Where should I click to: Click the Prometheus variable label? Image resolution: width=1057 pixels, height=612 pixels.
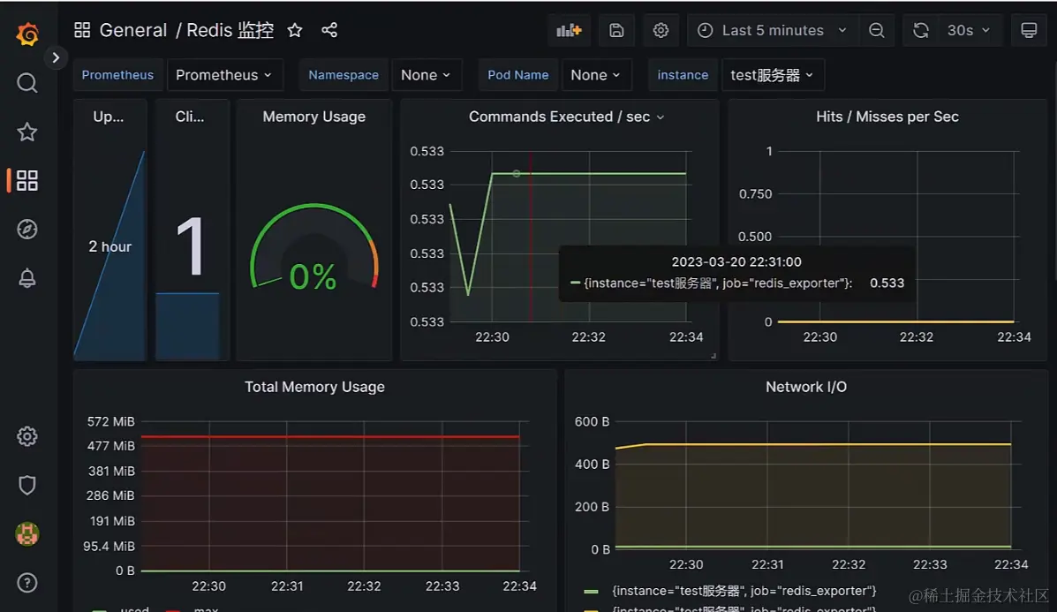coord(117,75)
